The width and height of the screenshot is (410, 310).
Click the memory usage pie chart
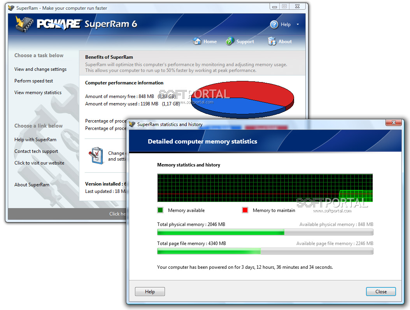243,99
